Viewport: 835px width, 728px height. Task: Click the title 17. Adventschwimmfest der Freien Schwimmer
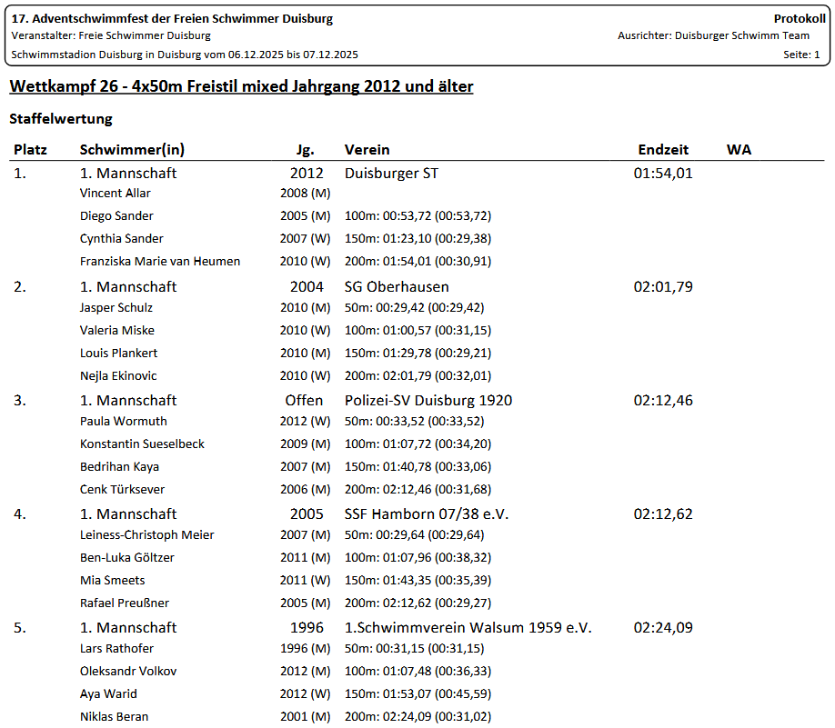click(172, 19)
